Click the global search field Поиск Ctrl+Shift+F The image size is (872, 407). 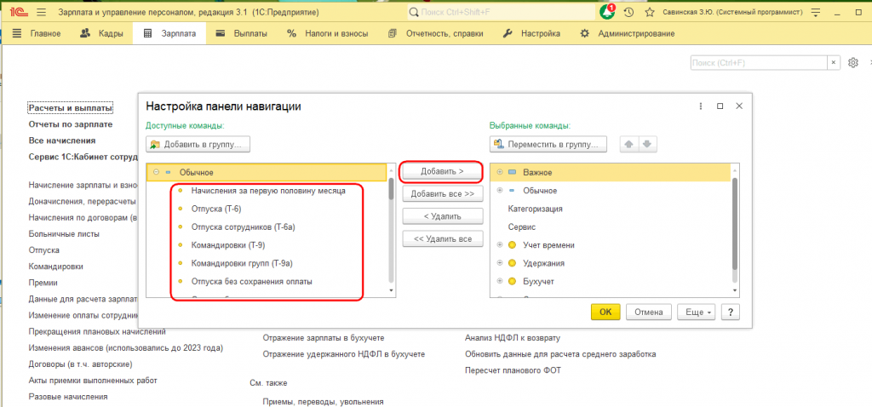501,12
